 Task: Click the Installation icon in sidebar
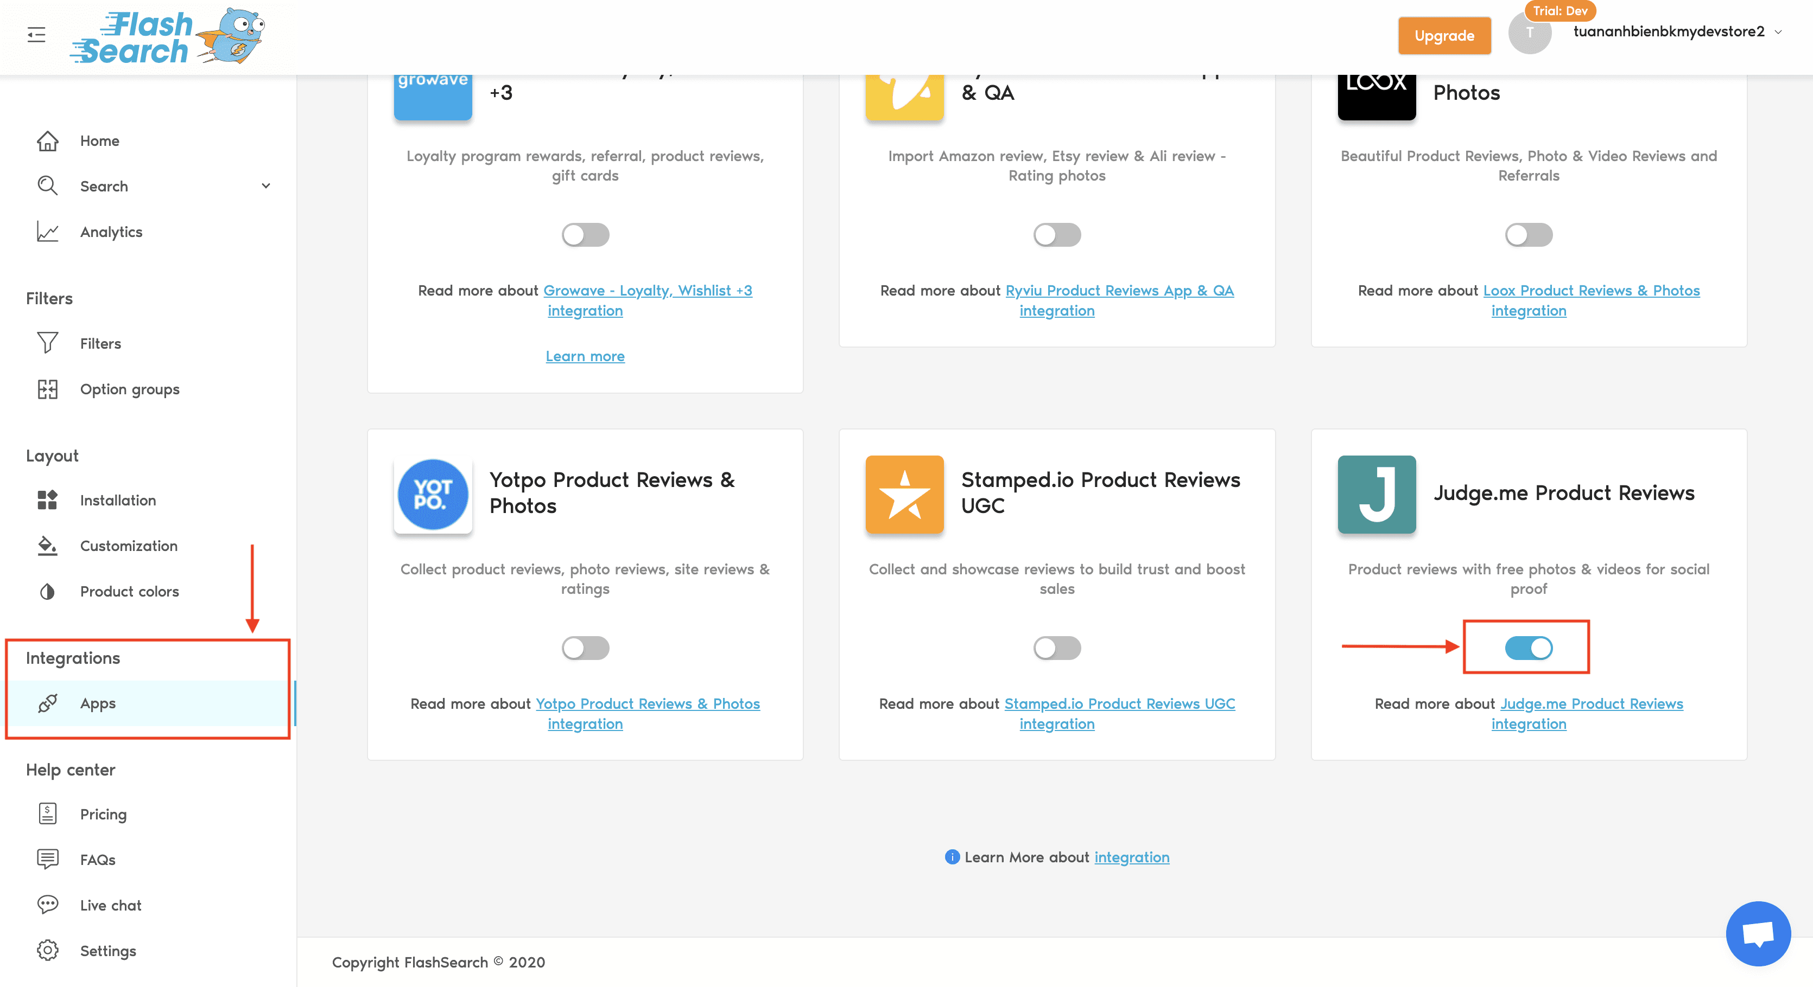tap(49, 499)
